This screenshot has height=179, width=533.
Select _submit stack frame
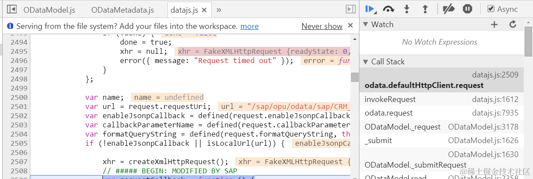coord(442,140)
